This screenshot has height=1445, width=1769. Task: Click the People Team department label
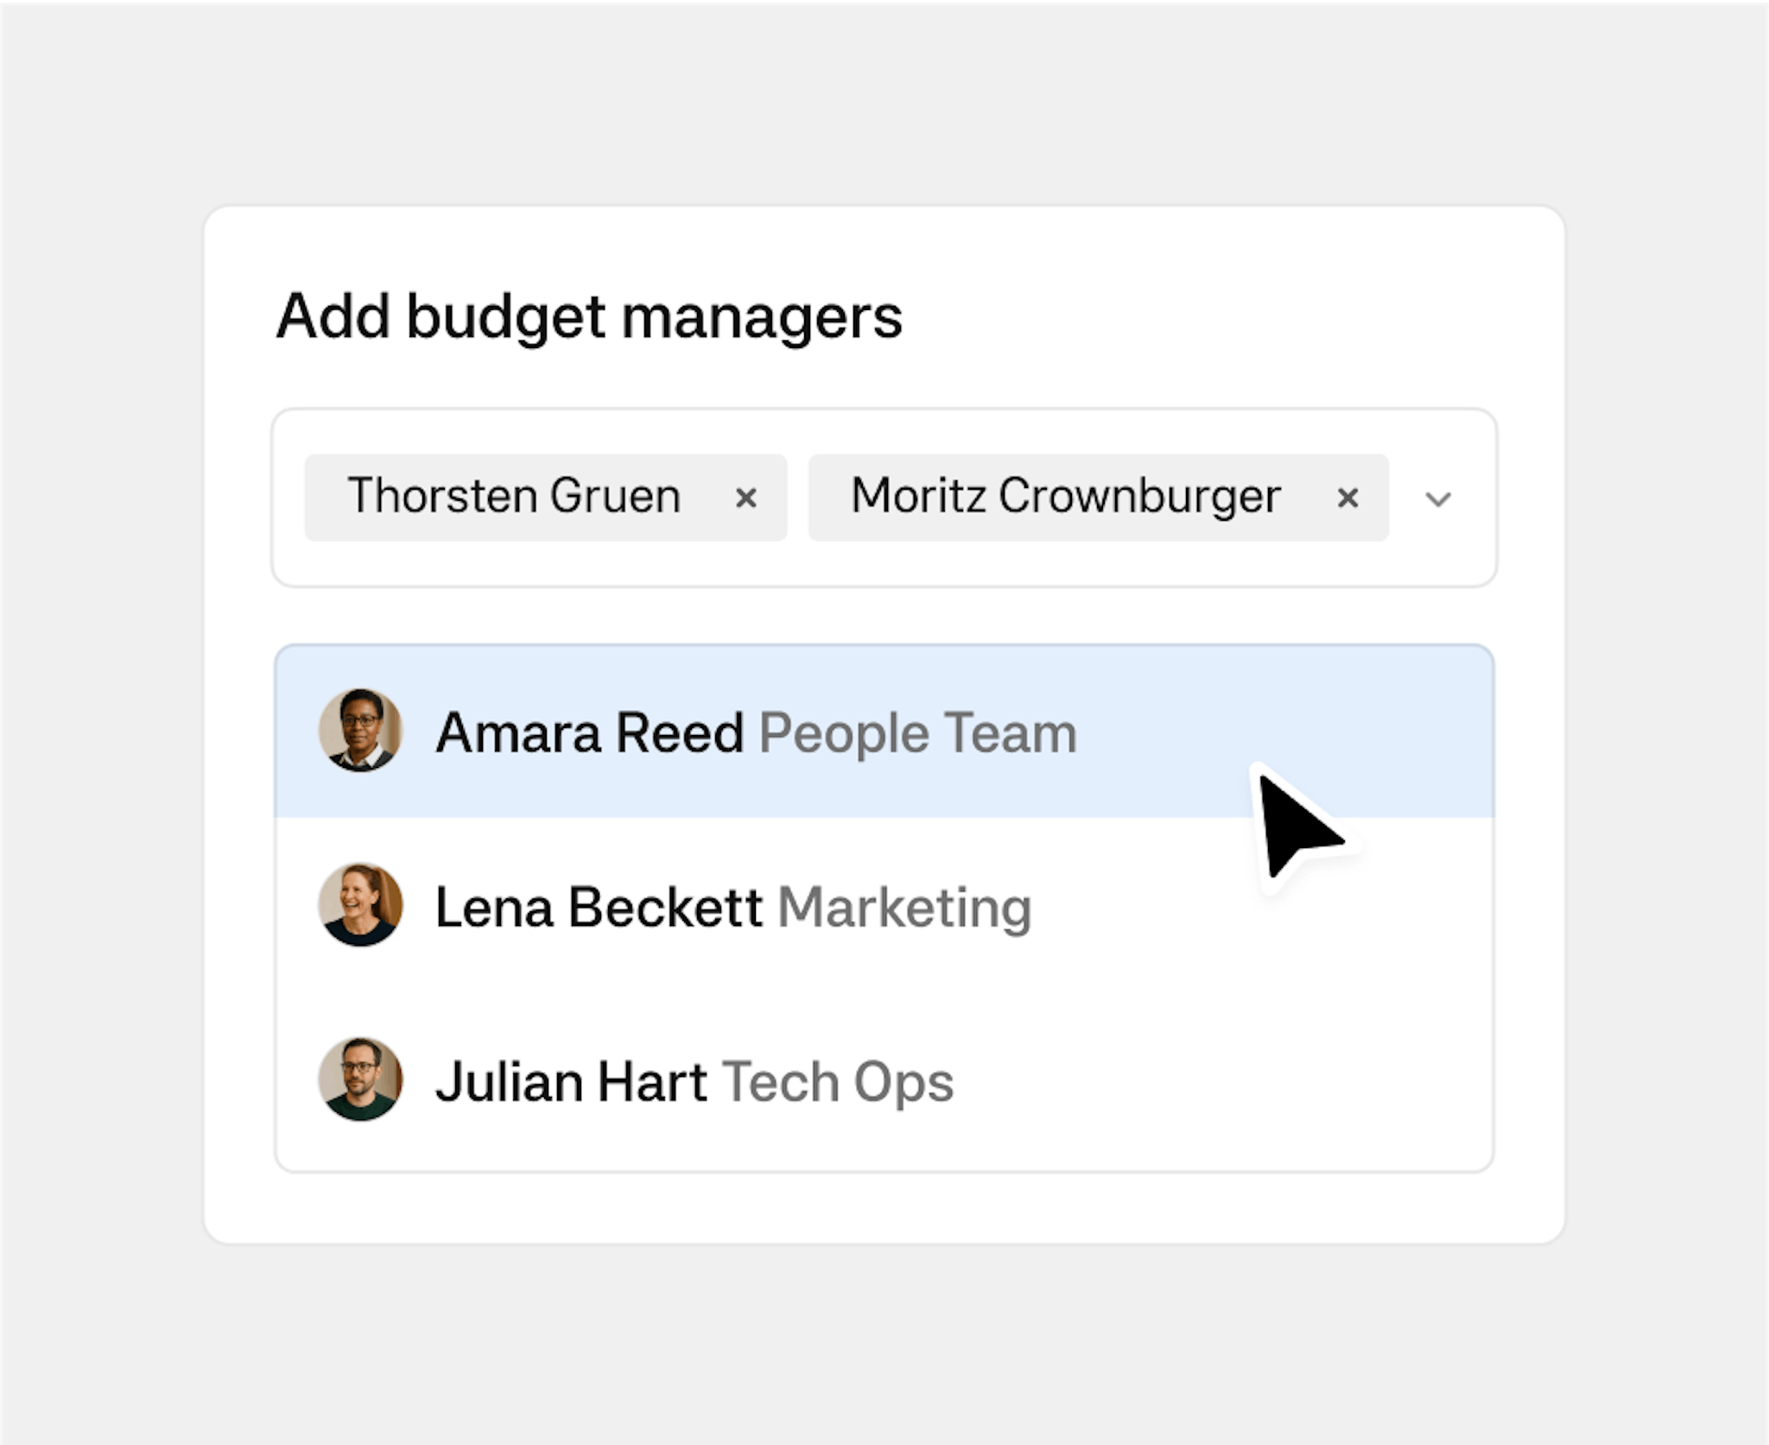coord(917,733)
